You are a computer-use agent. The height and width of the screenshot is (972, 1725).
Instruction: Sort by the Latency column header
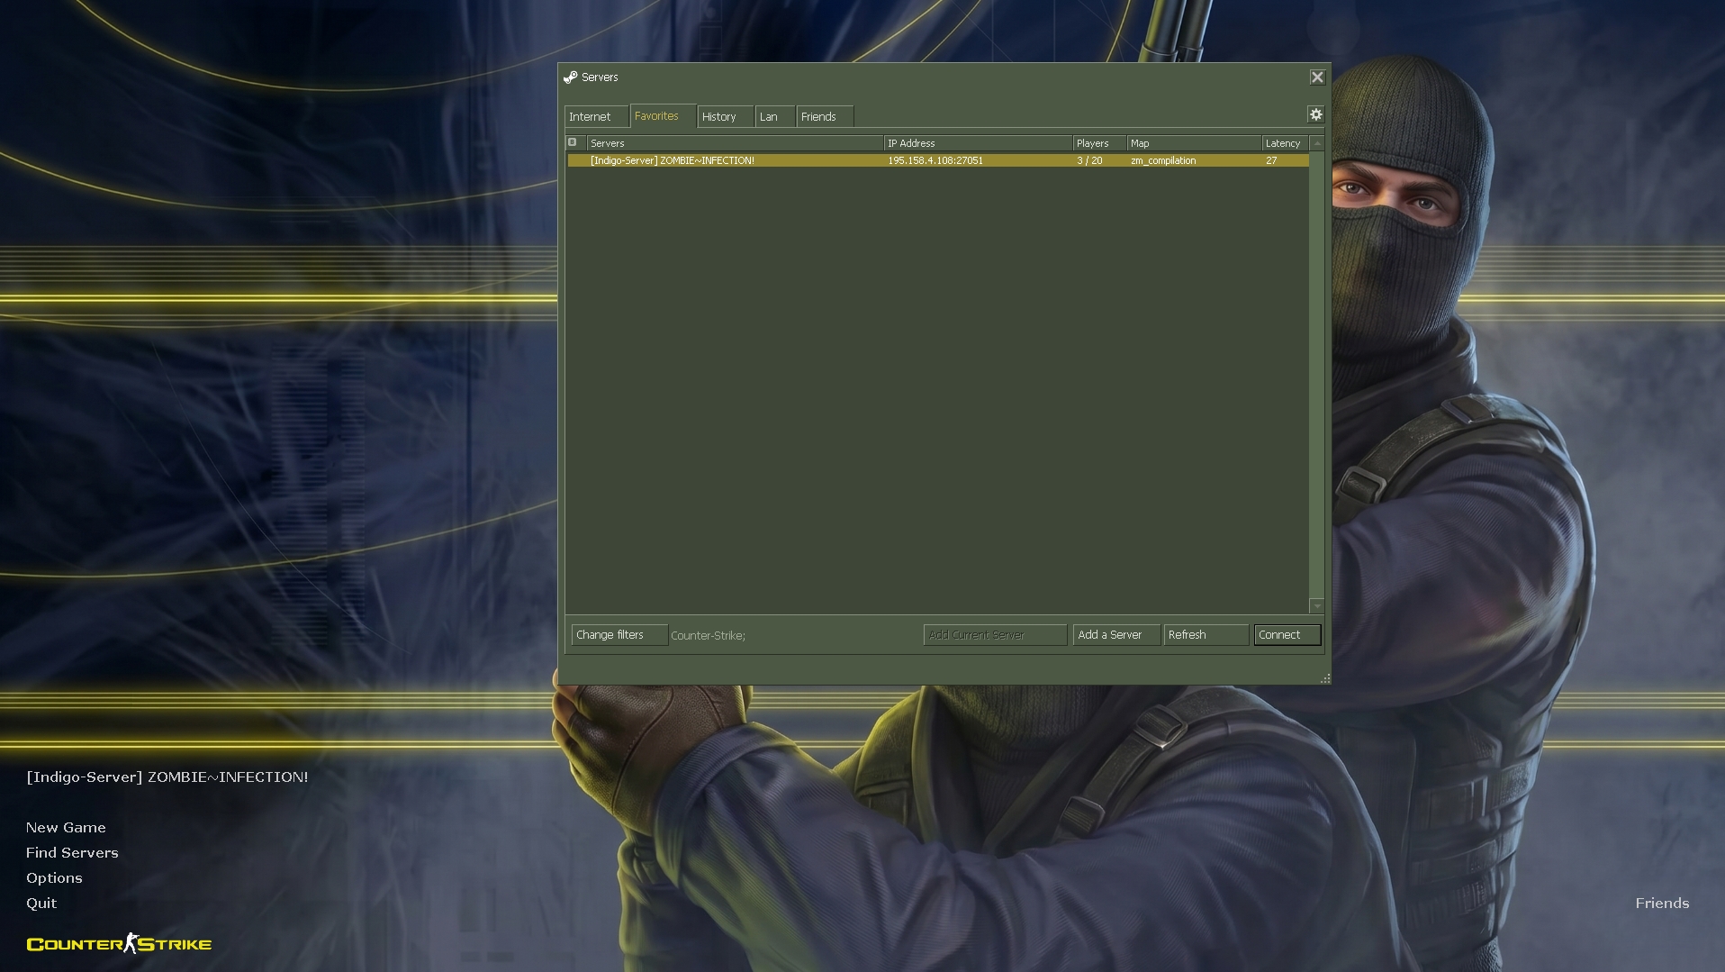click(x=1285, y=143)
